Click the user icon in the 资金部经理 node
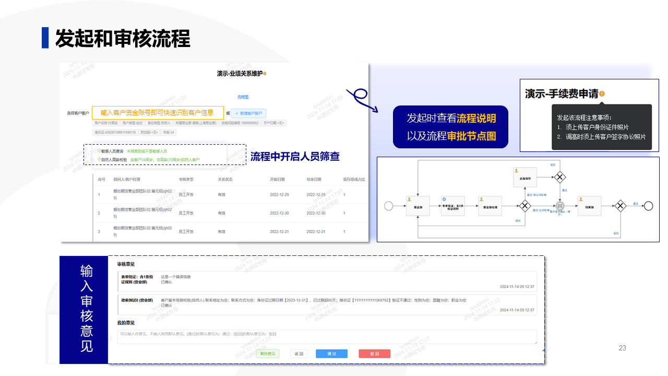Viewport: 668px width, 376px height. click(x=481, y=199)
